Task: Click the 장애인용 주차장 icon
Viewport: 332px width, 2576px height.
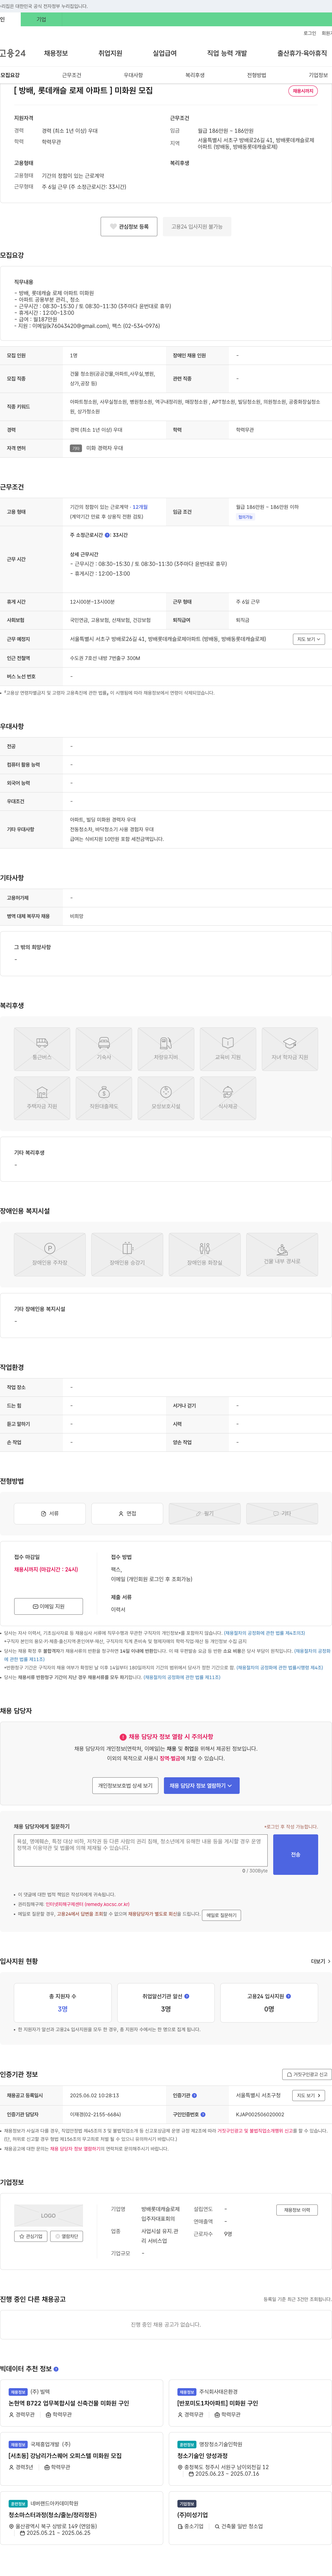Action: (50, 1254)
